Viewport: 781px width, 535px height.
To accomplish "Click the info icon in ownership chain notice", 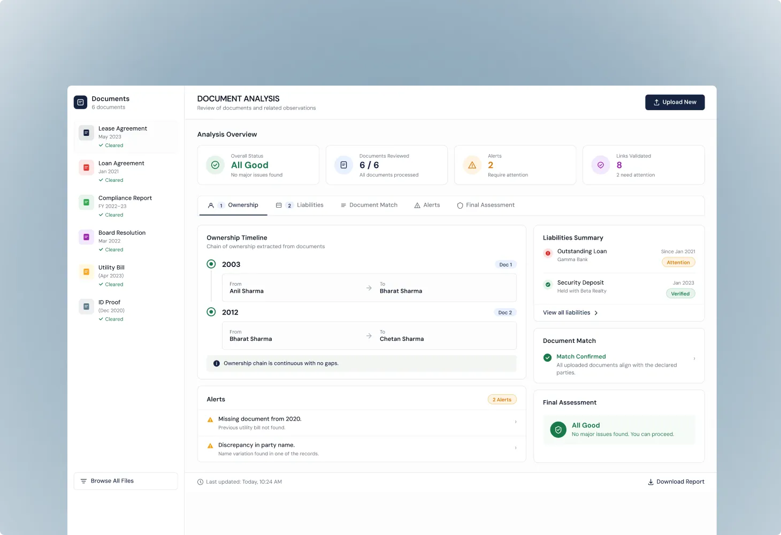I will pos(217,363).
